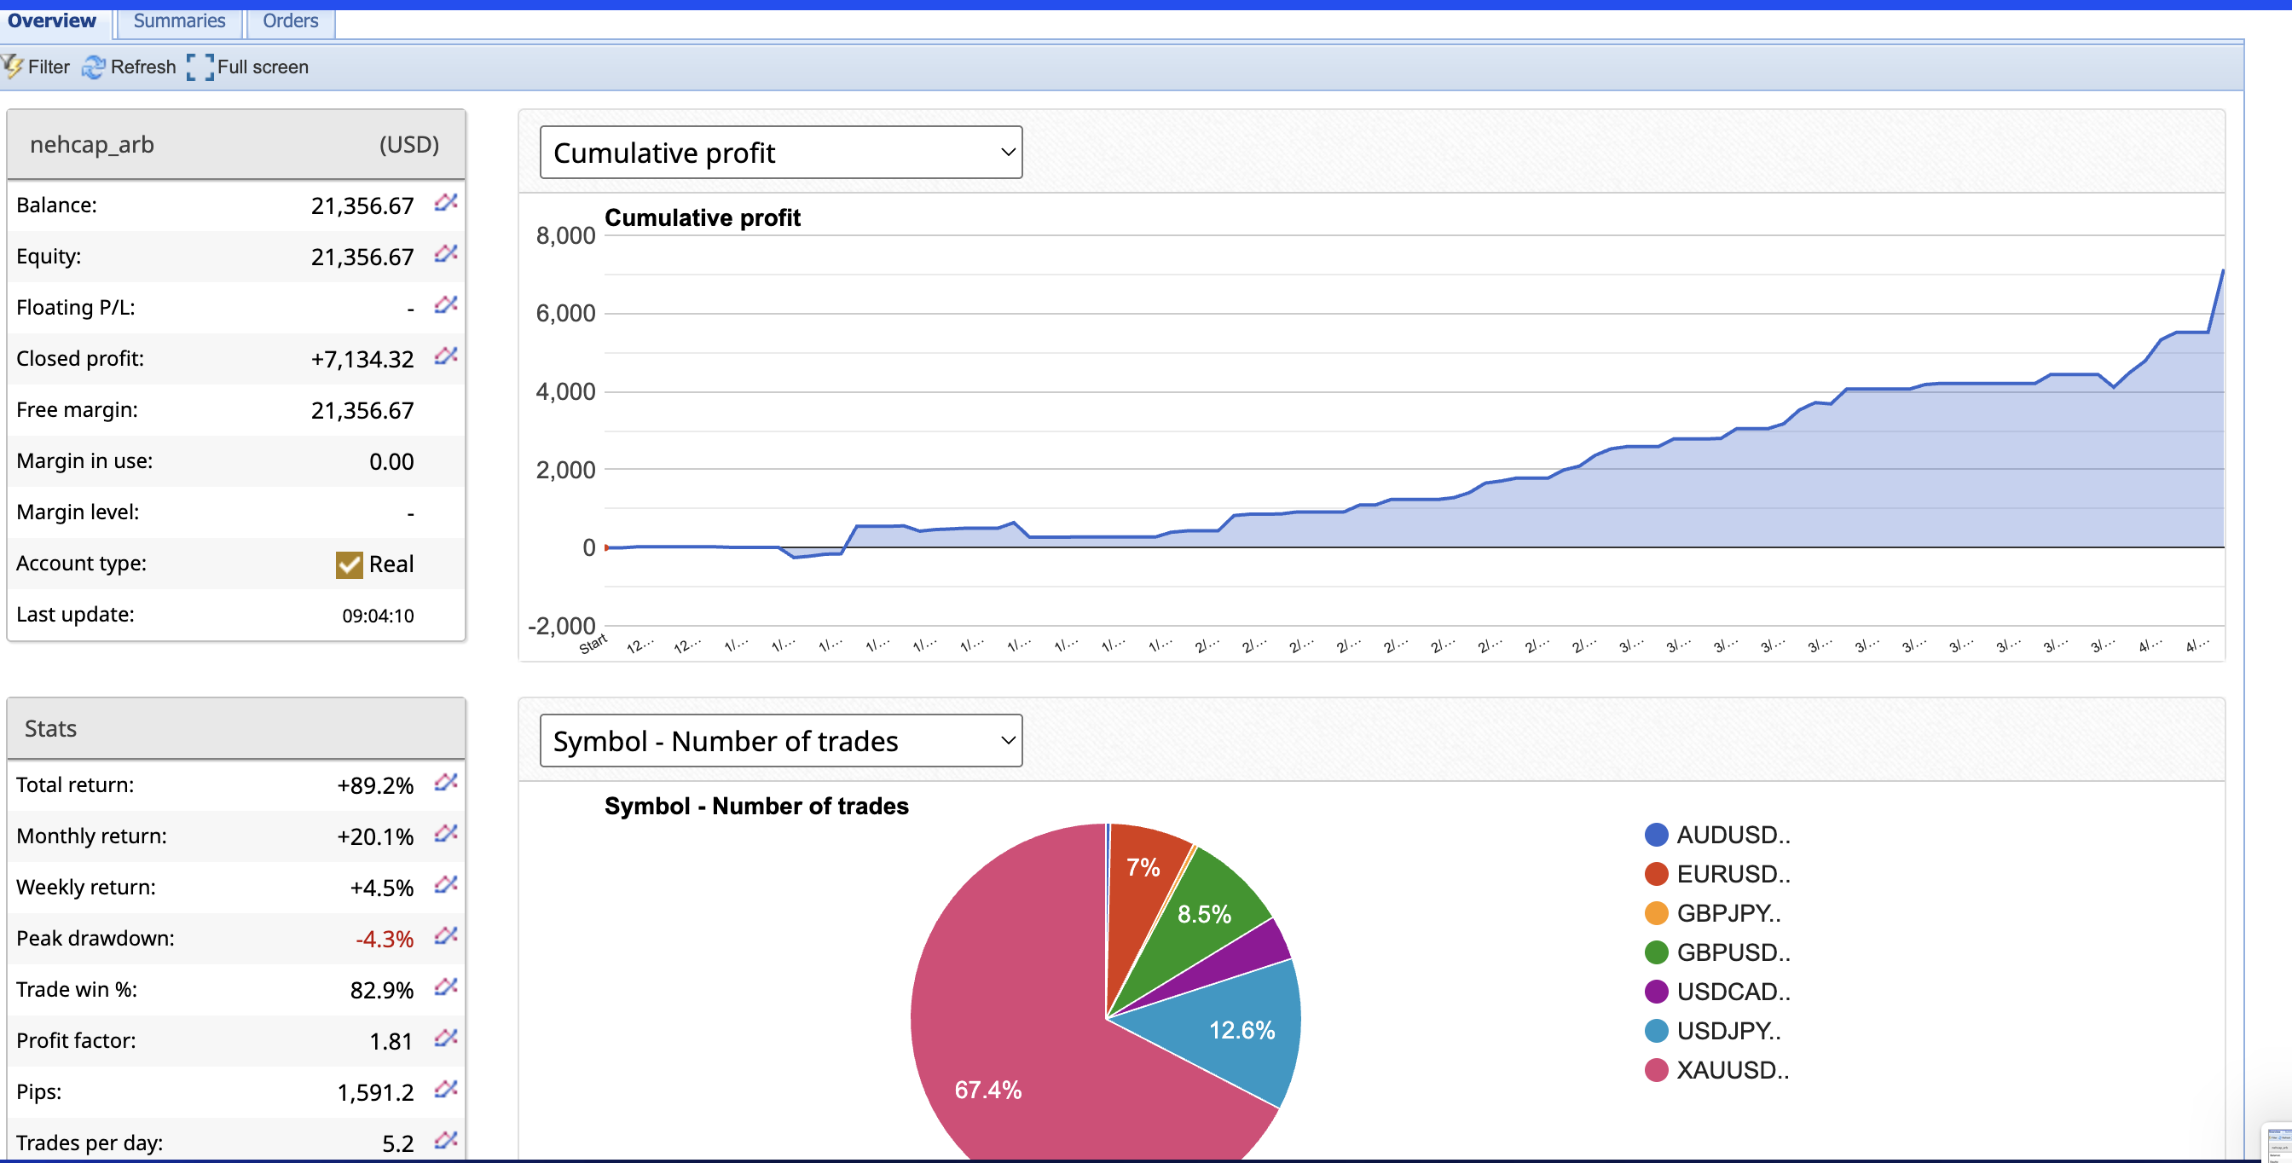
Task: Open the Symbol - Number of trades dropdown
Action: tap(780, 740)
